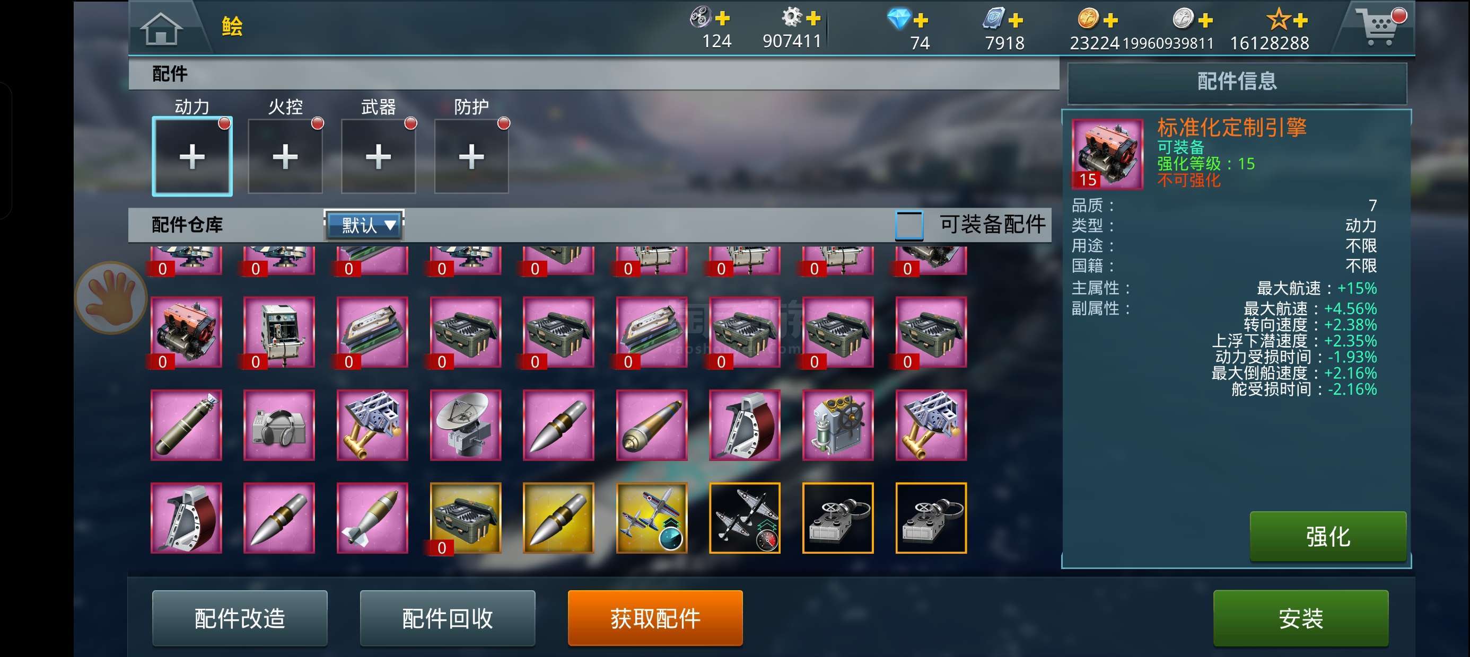1470x657 pixels.
Task: Select the 动力 empty equipment slot
Action: click(x=192, y=156)
